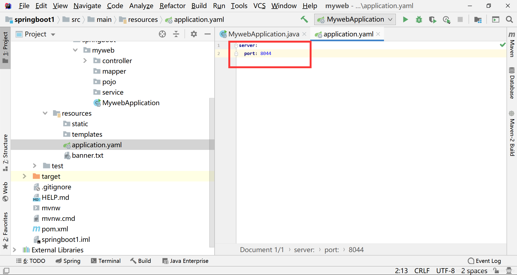
Task: Select the mapper folder
Action: pos(110,71)
